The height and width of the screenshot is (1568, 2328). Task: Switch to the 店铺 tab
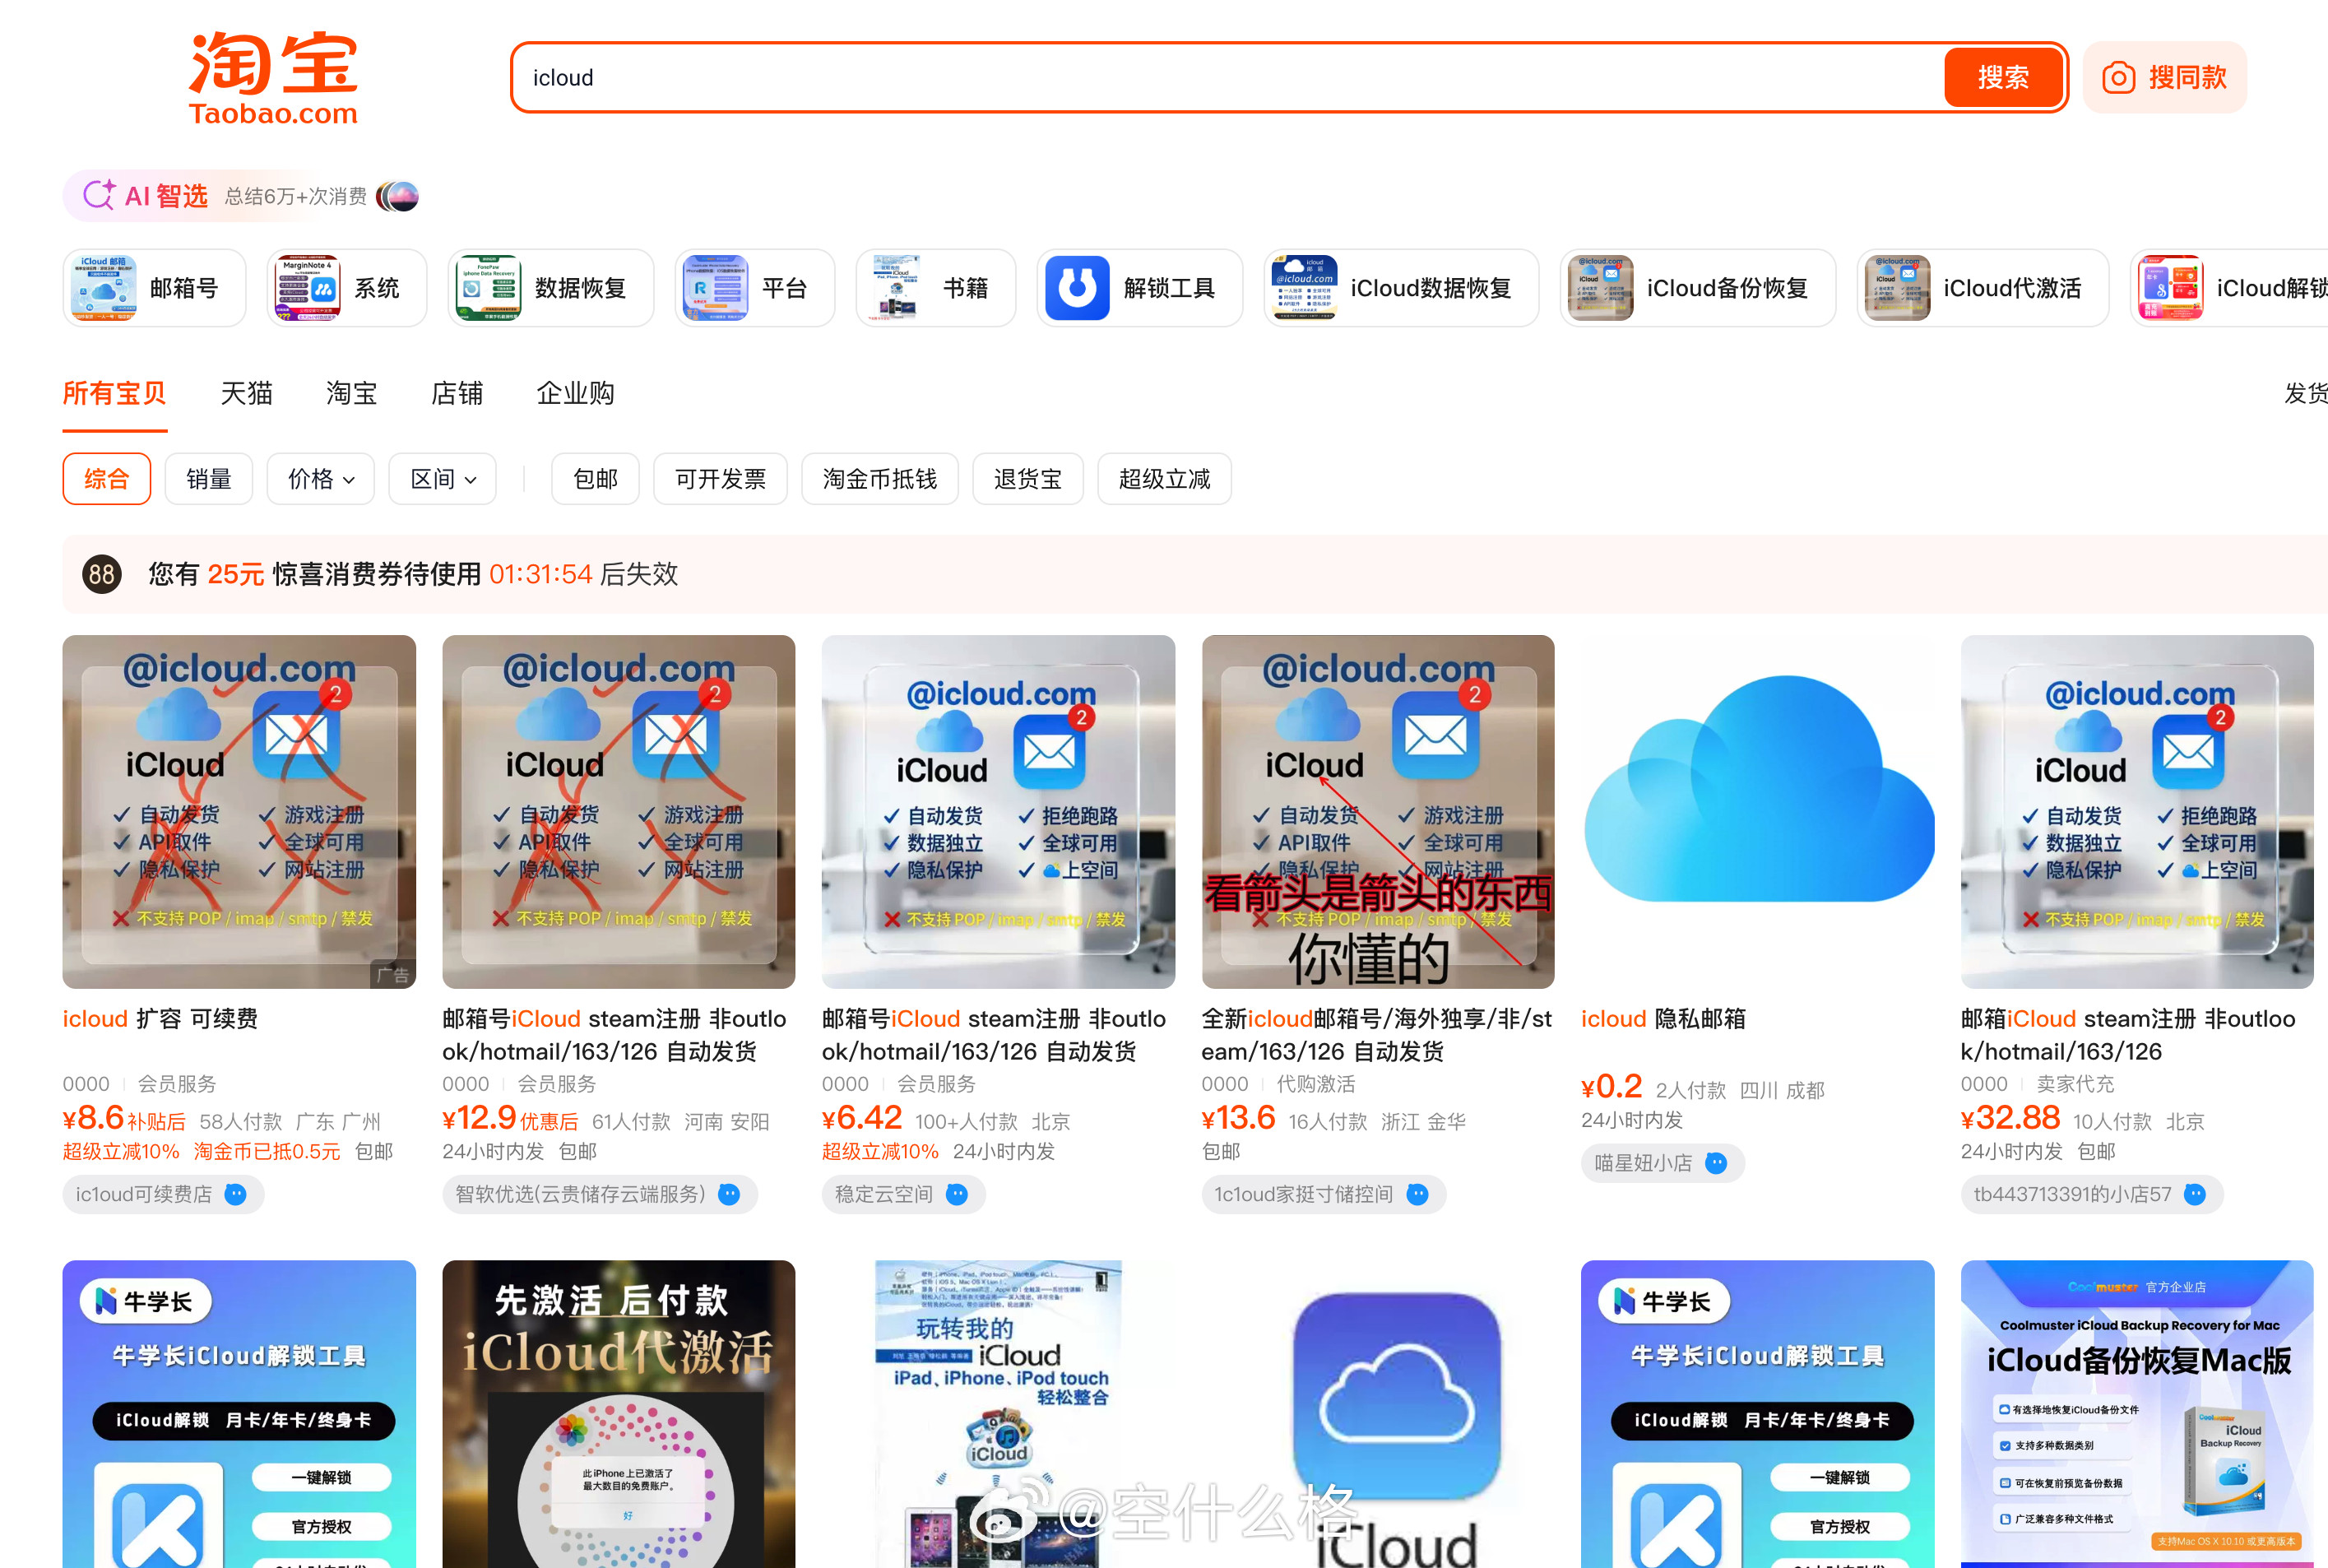(x=457, y=393)
